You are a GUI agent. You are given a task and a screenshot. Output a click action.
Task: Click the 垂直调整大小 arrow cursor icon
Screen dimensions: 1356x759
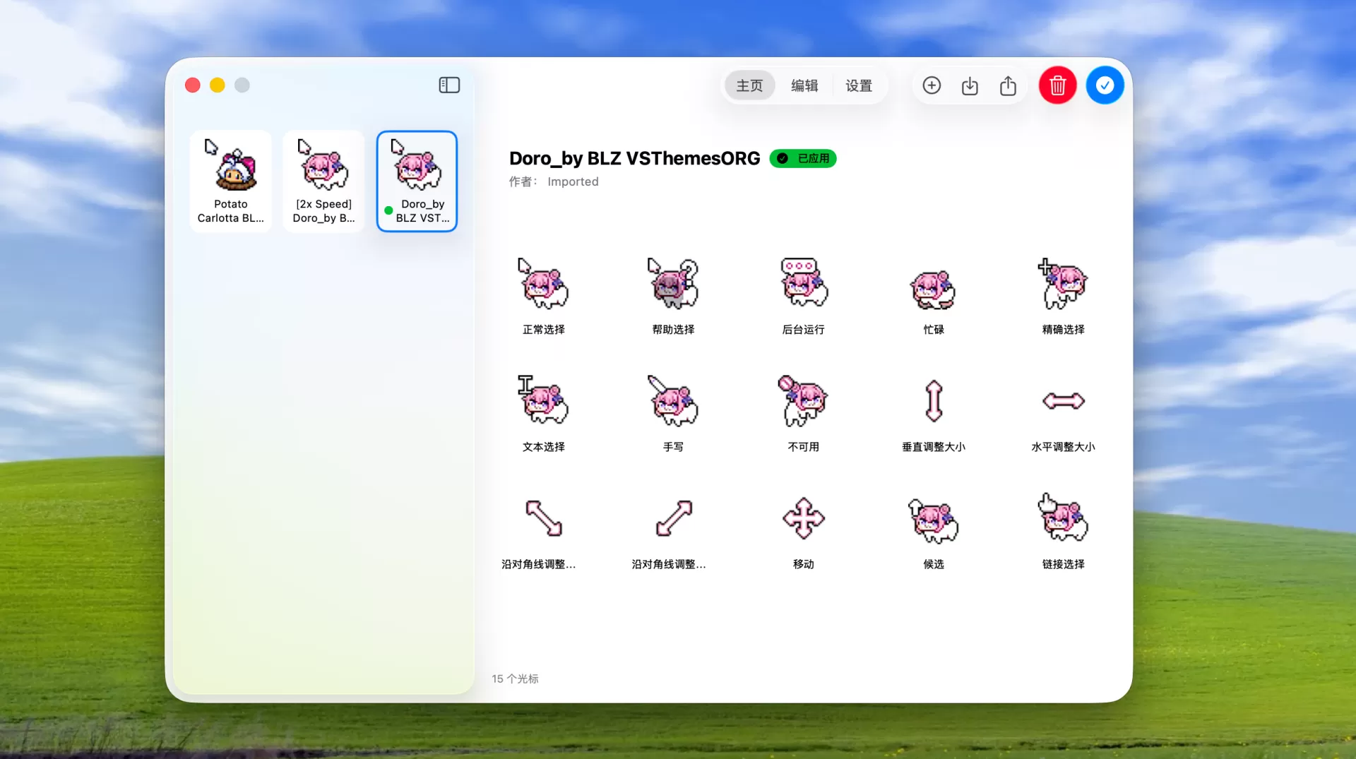[x=934, y=401]
